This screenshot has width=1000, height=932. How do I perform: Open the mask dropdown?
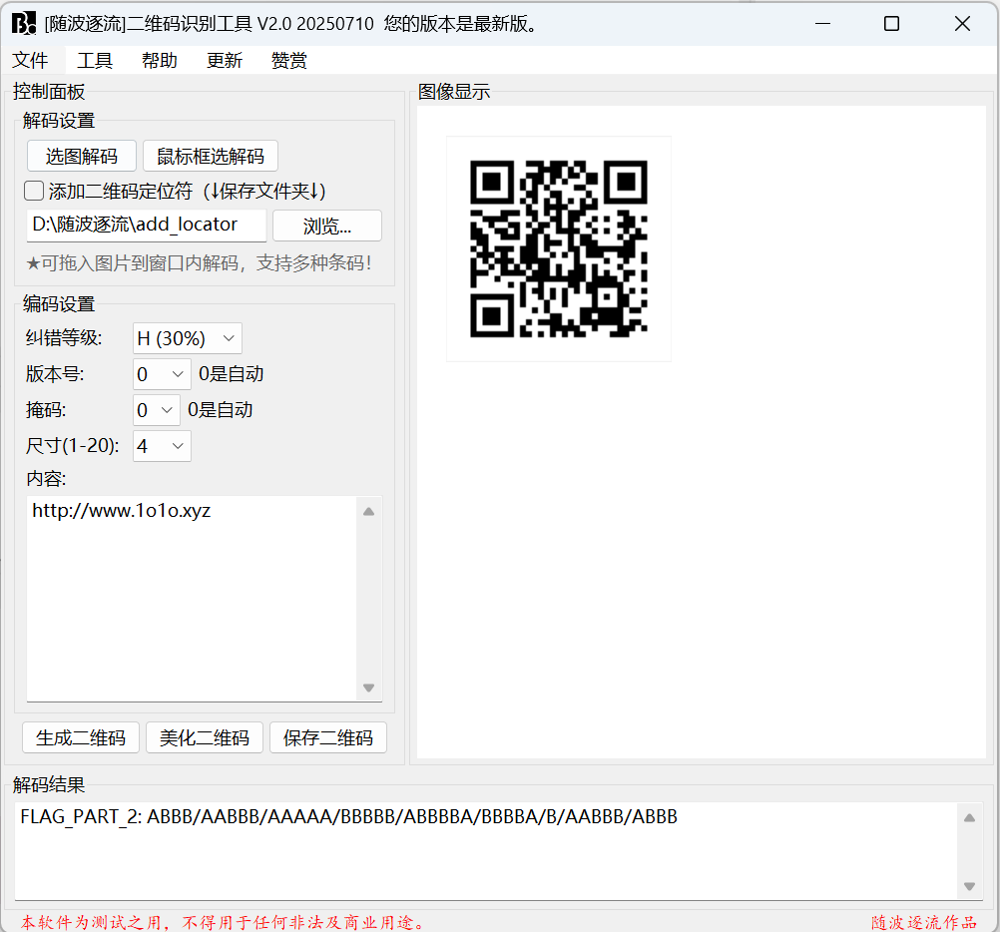coord(156,410)
